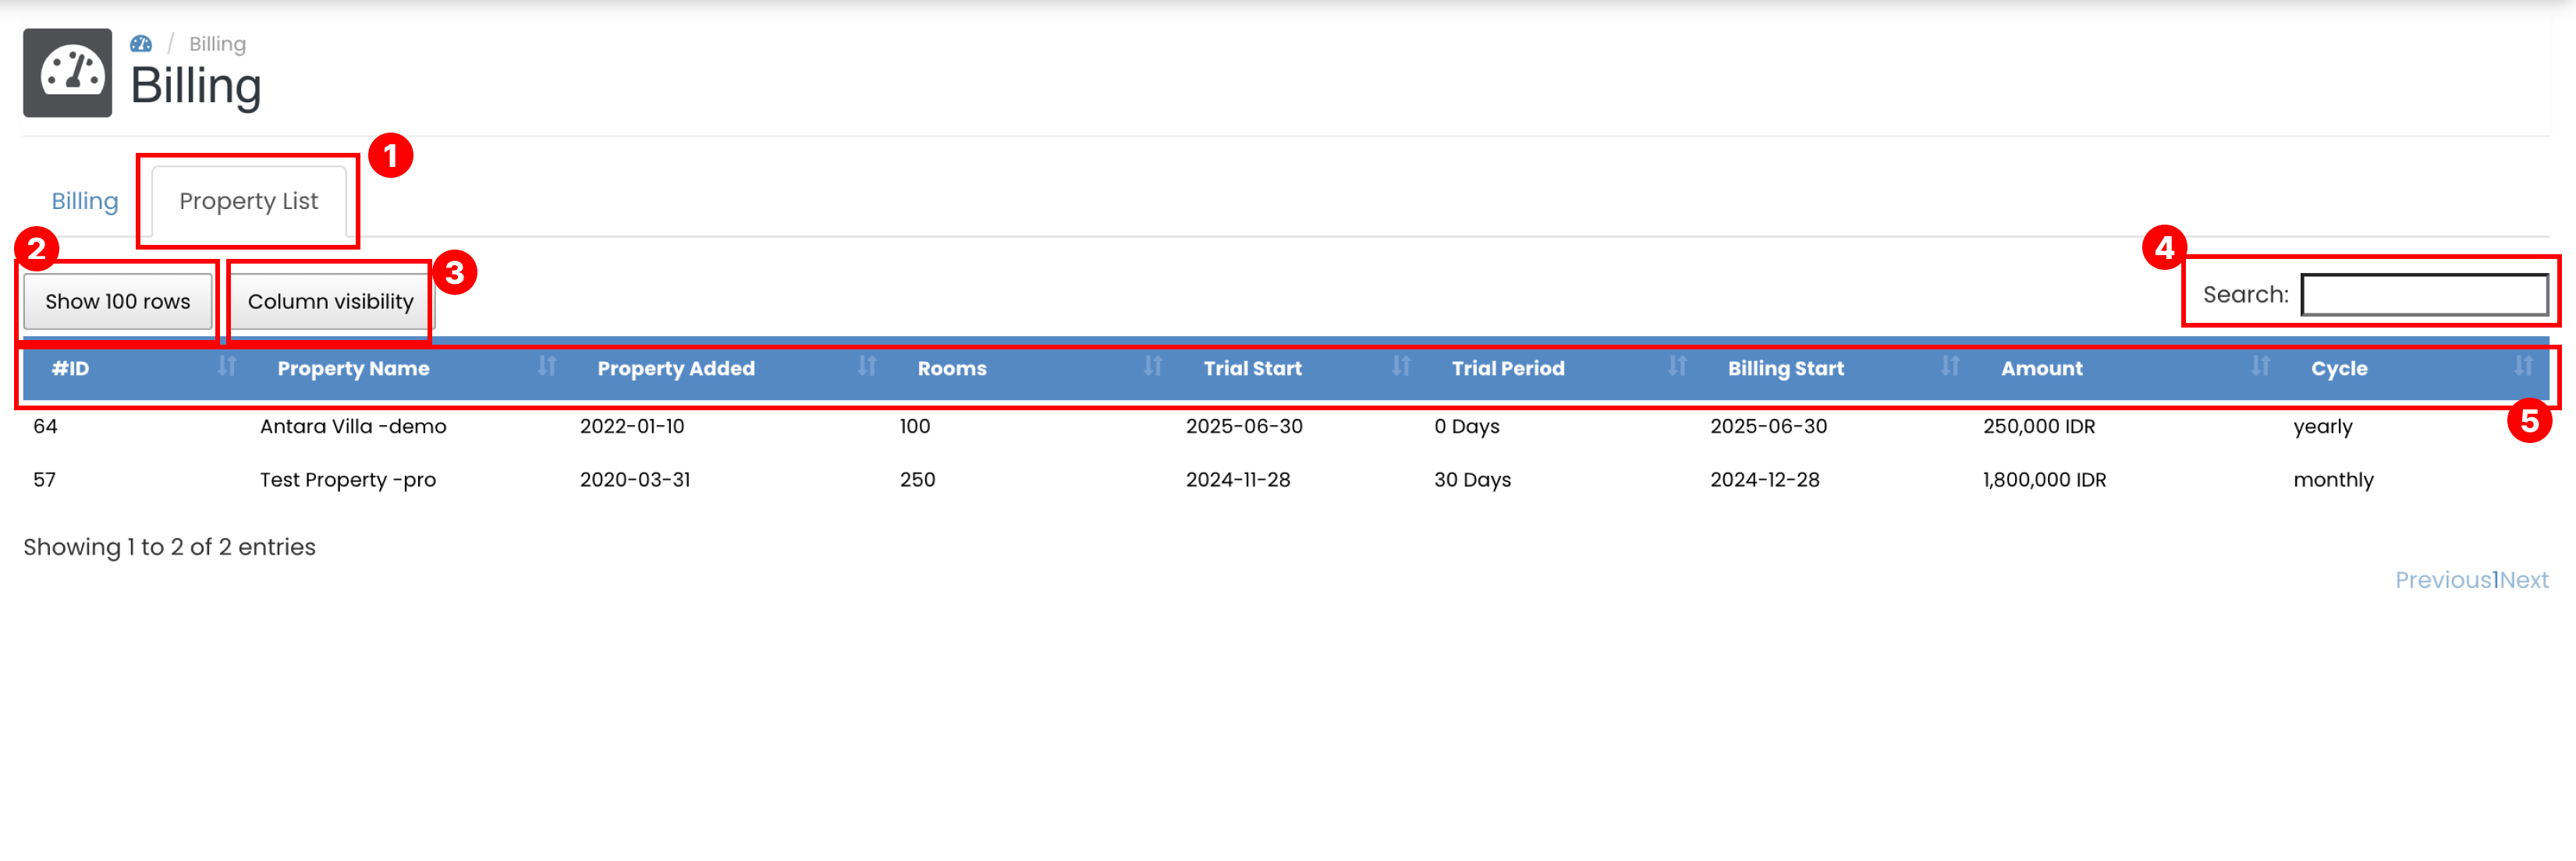The height and width of the screenshot is (861, 2576).
Task: Sort by Amount column arrows
Action: pos(2259,366)
